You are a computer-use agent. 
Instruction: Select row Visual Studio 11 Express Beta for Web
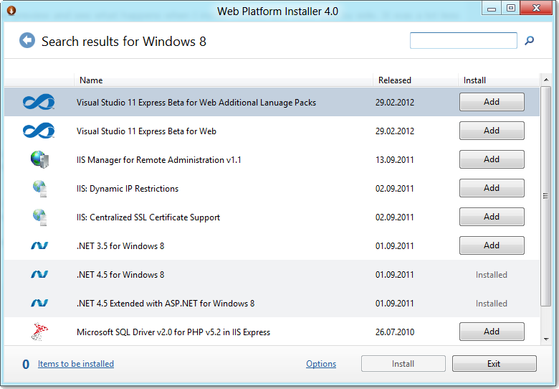tap(272, 131)
